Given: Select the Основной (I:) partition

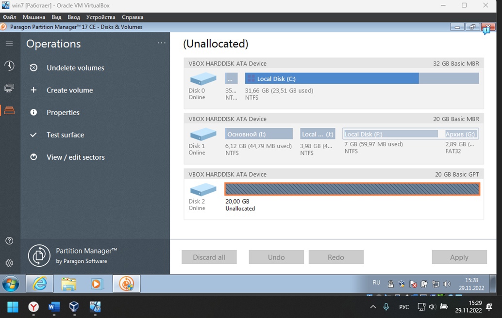Looking at the screenshot, I should (x=259, y=134).
